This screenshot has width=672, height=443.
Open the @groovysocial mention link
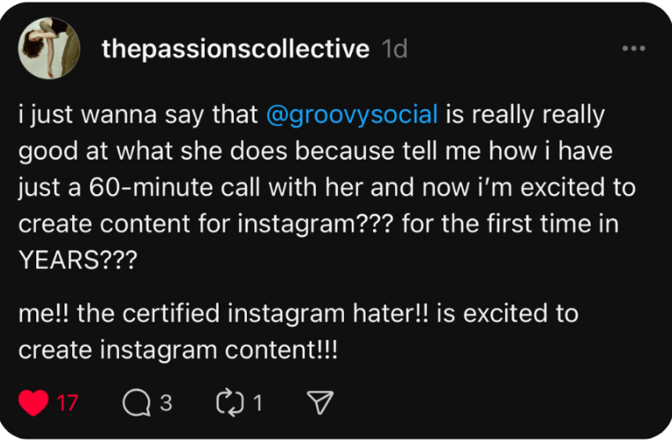tap(352, 116)
